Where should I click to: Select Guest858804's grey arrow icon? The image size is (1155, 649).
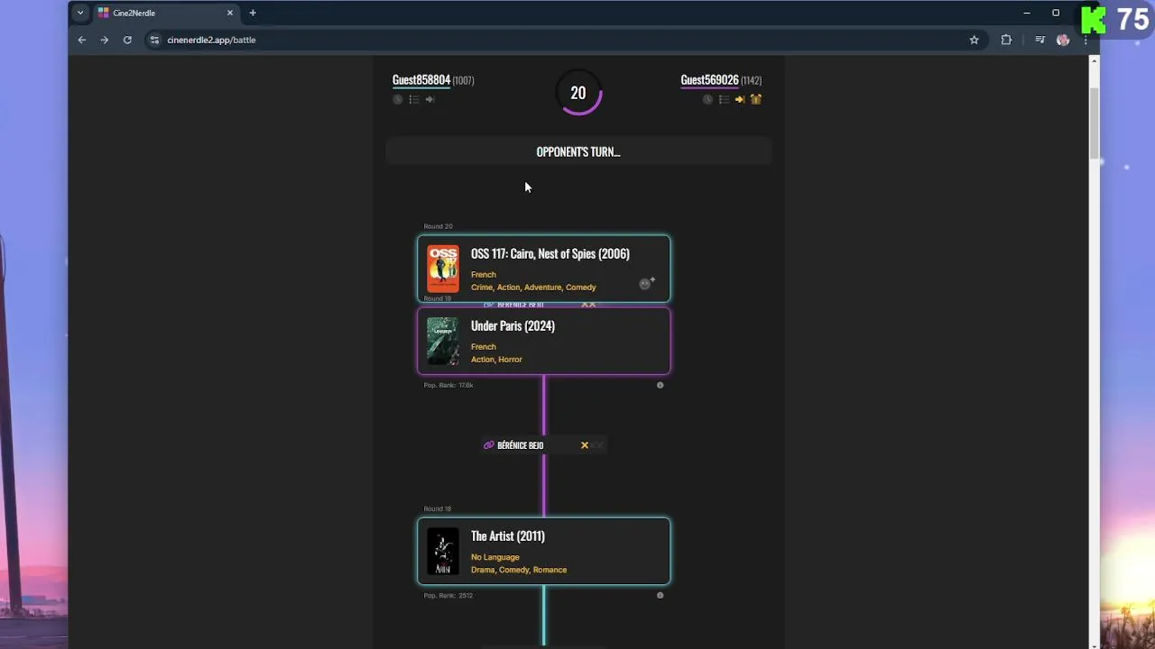(x=430, y=99)
